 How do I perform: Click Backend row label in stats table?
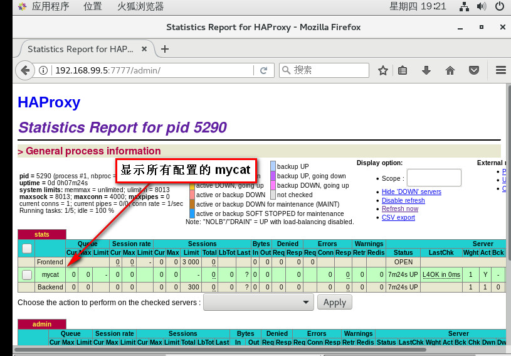point(50,287)
